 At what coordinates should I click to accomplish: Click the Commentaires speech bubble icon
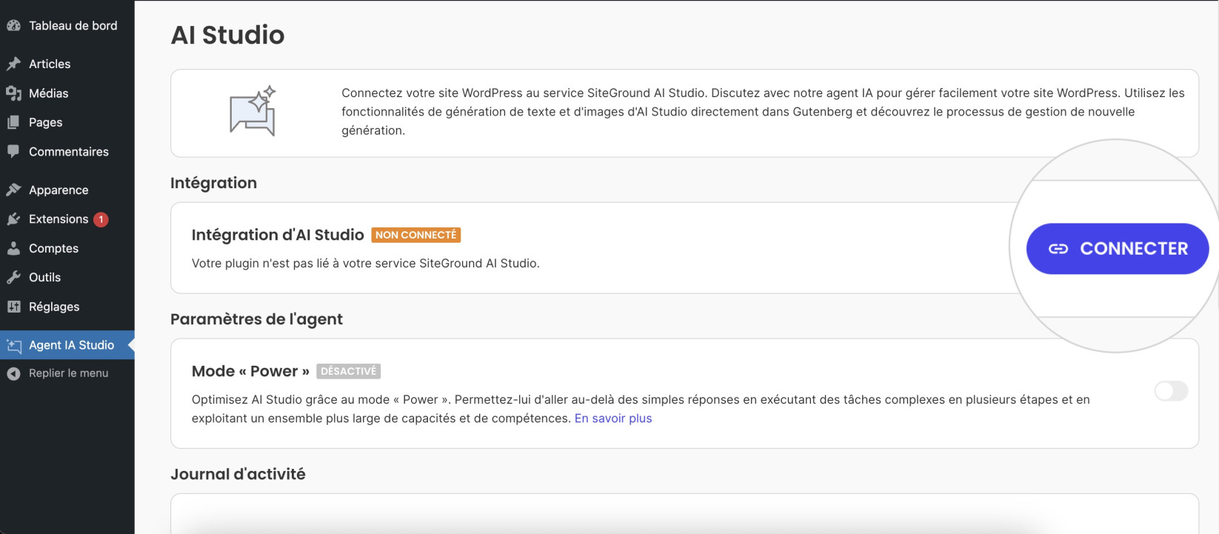point(13,151)
